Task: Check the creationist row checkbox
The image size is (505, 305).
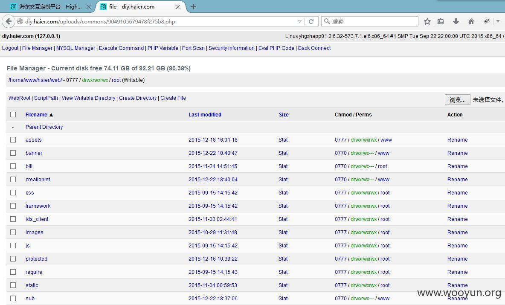Action: [13, 180]
